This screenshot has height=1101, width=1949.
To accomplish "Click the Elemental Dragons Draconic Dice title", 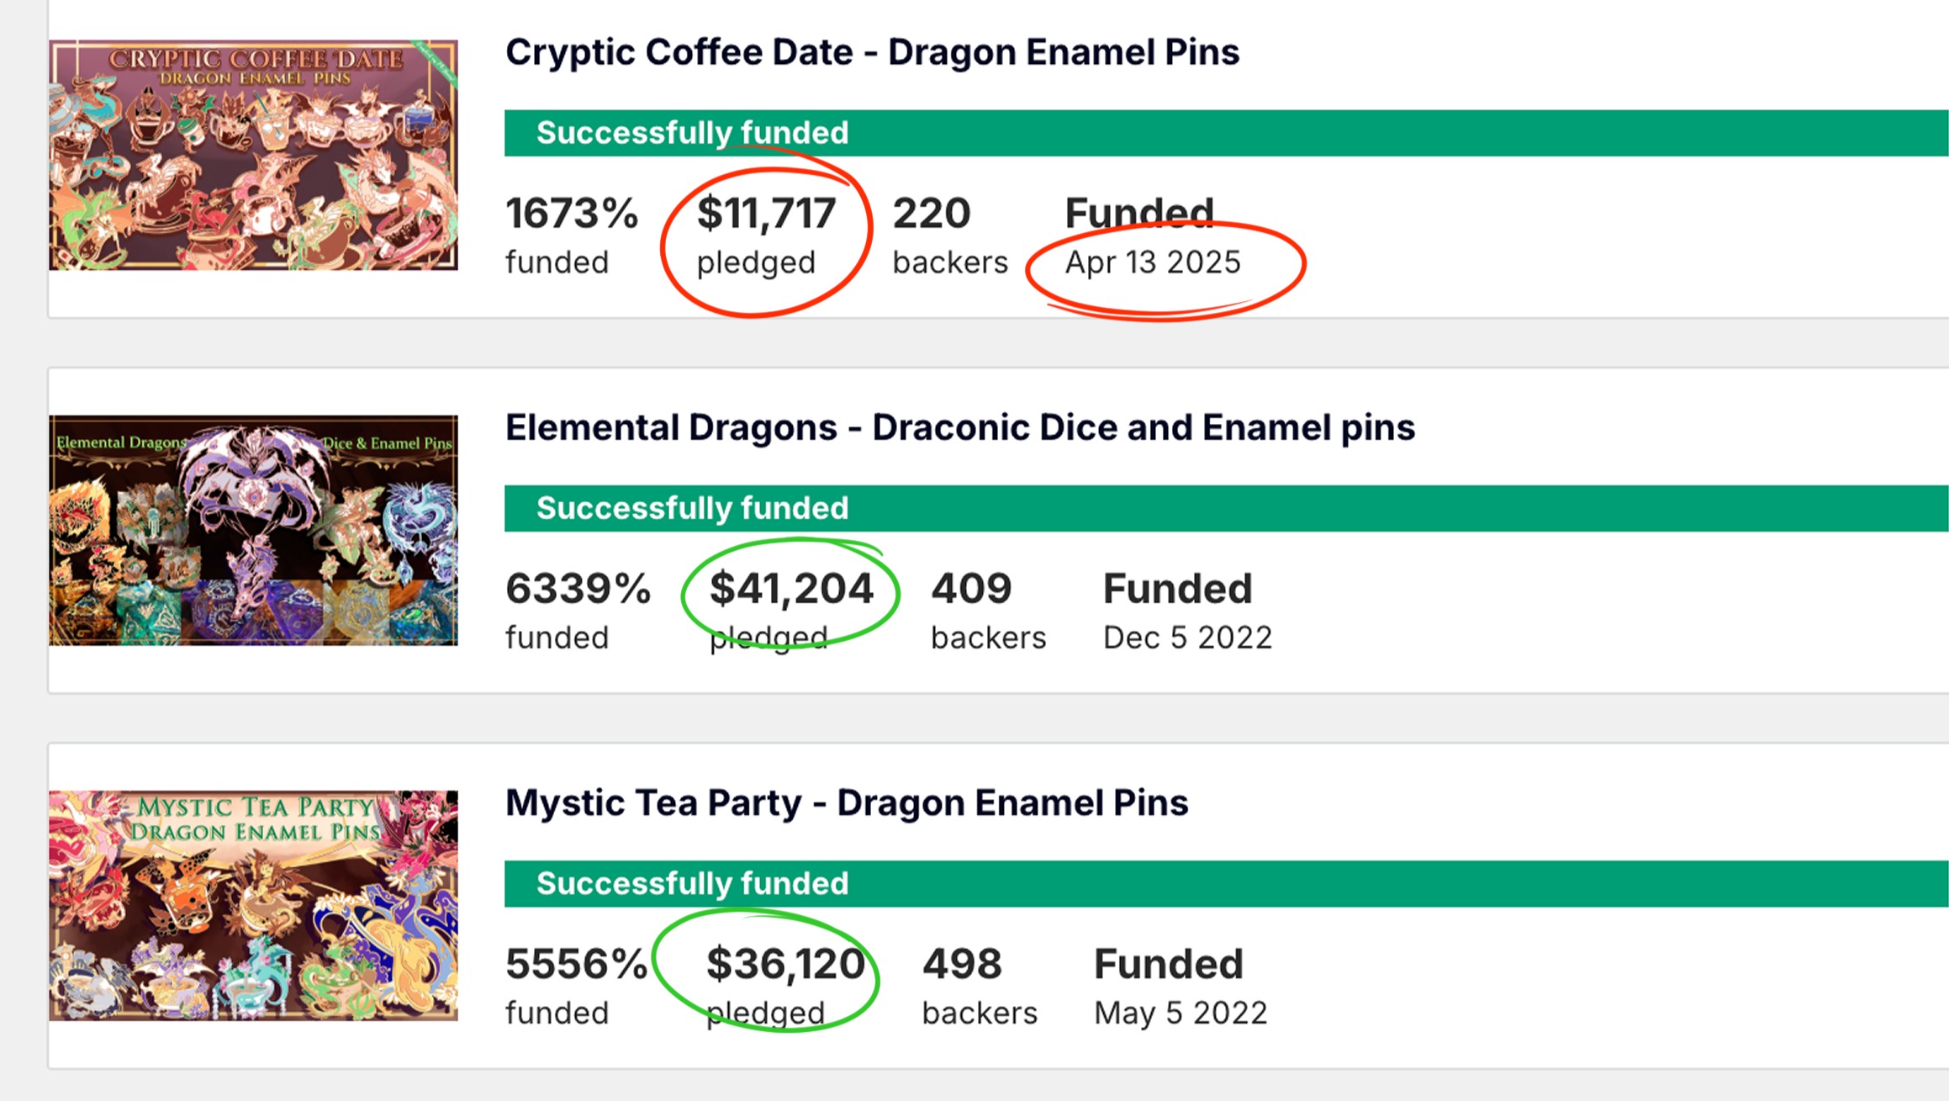I will pyautogui.click(x=959, y=427).
